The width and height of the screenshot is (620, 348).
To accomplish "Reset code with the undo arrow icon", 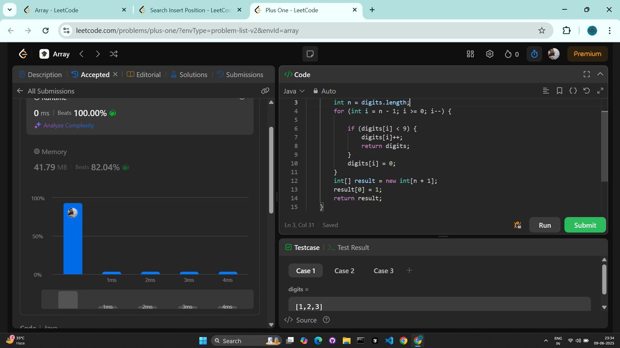I will coord(586,91).
